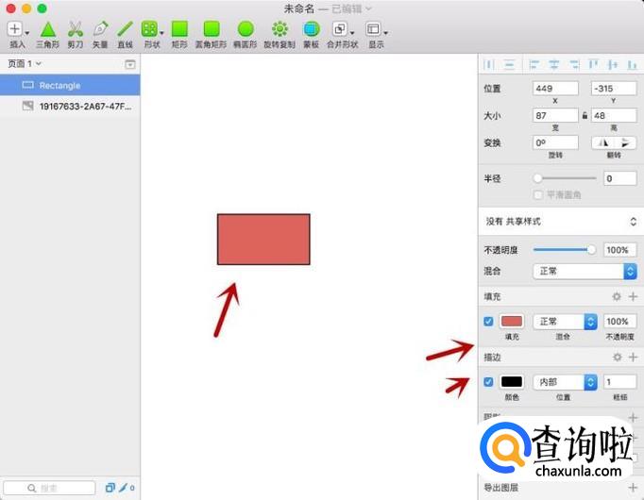Toggle the 平滑圆角 smooth corners checkbox
The image size is (644, 500).
(538, 195)
